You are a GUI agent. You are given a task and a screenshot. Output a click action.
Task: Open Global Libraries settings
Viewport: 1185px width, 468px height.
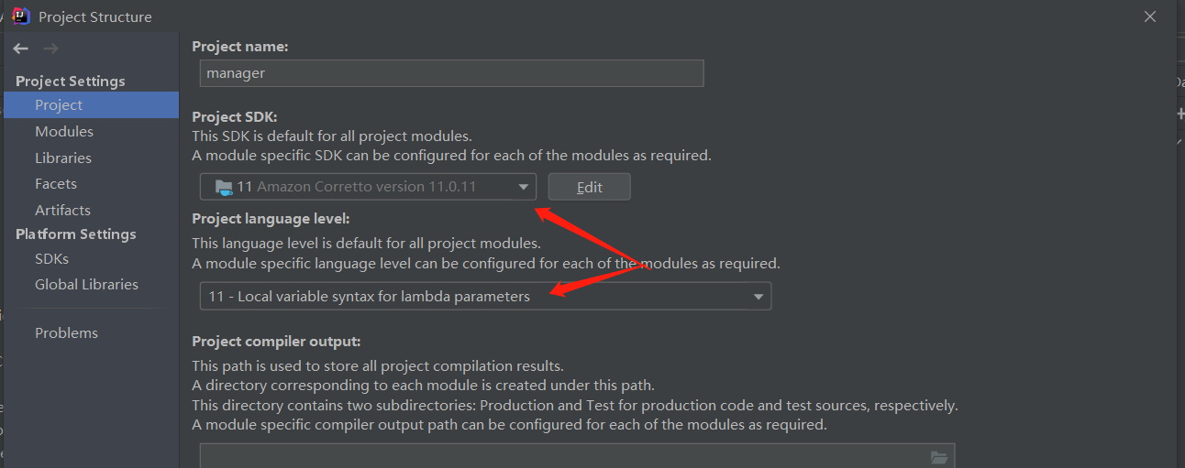click(86, 284)
